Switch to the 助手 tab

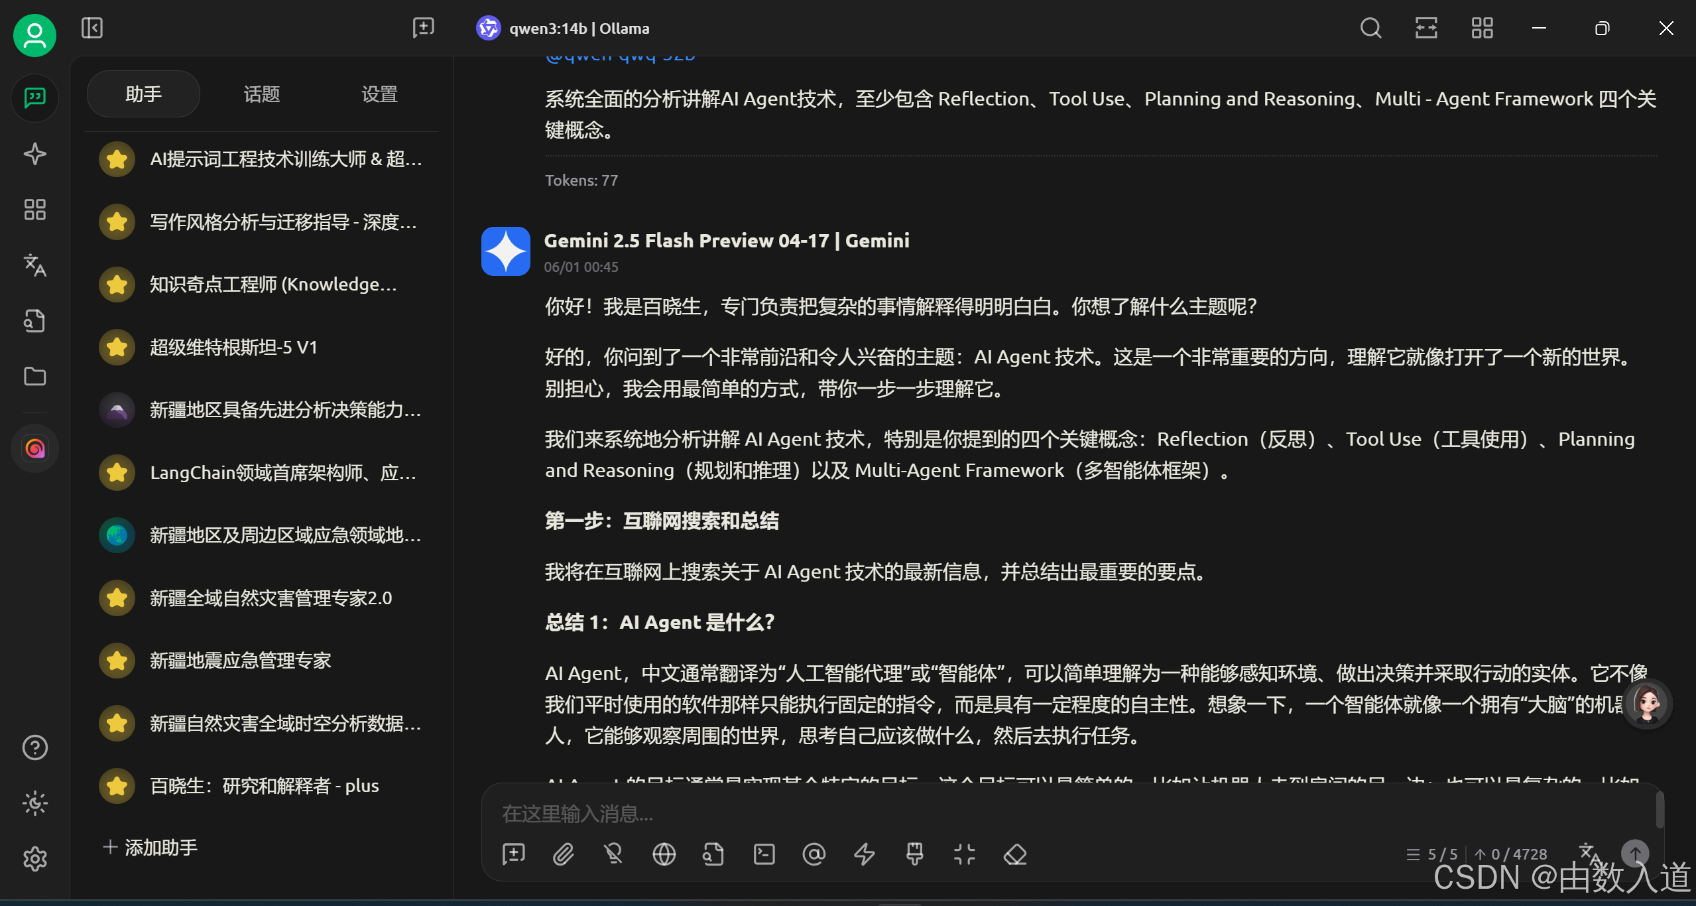pos(143,94)
